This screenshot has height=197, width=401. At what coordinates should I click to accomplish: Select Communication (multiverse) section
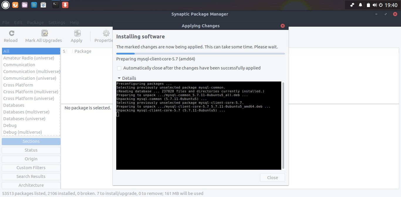point(31,72)
